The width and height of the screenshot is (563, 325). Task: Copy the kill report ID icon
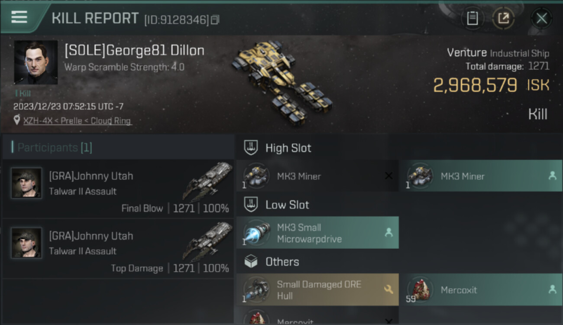coord(215,19)
